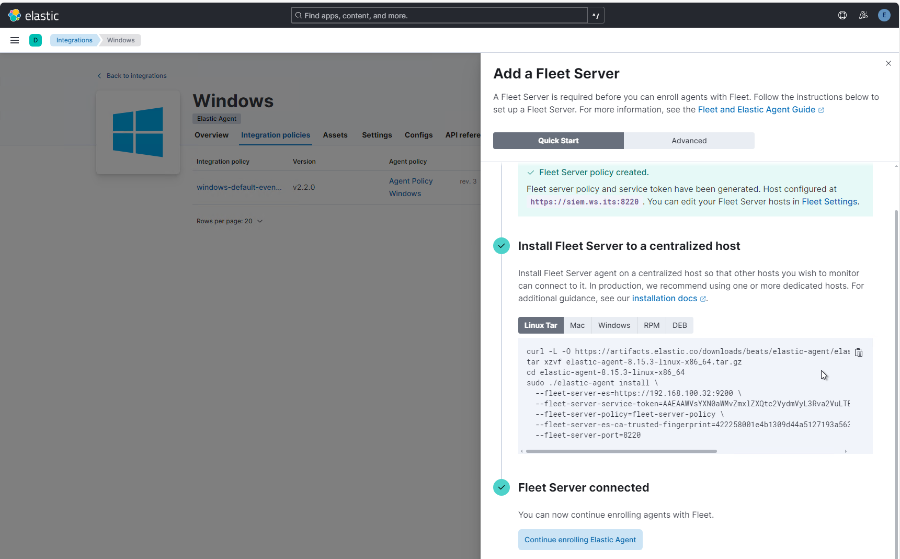Select the Windows platform tab
900x559 pixels.
click(614, 325)
